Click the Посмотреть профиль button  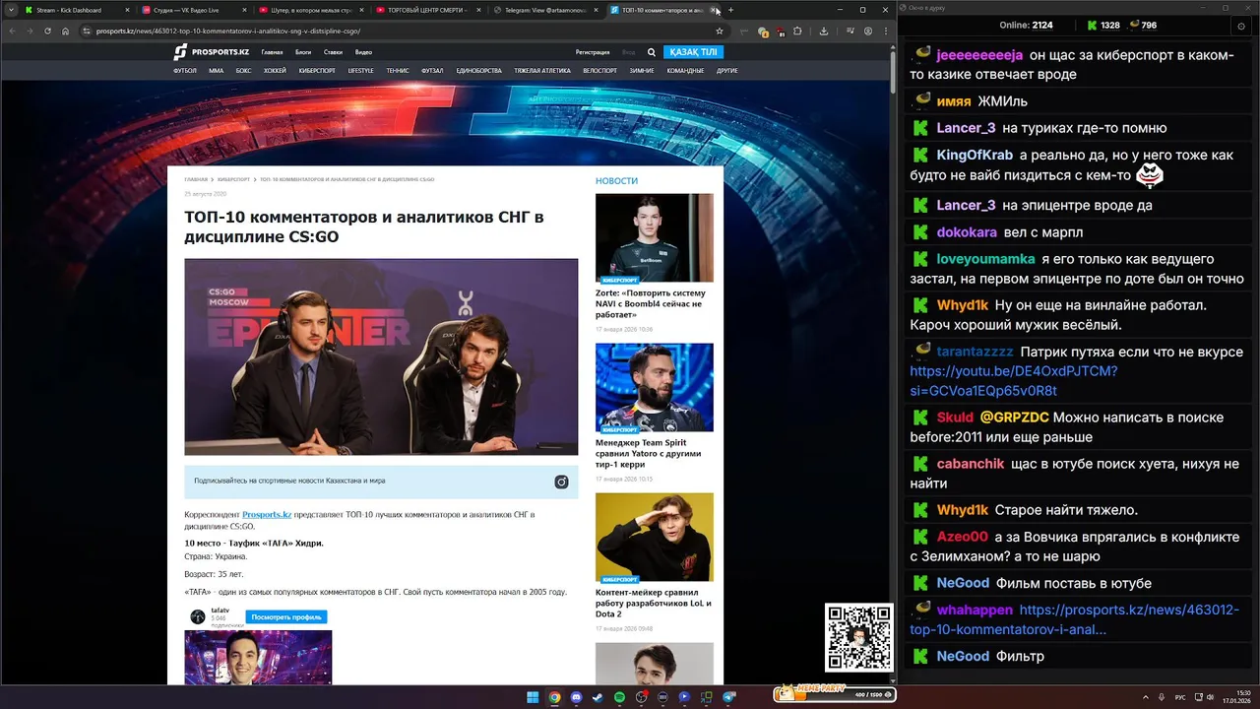click(x=286, y=617)
